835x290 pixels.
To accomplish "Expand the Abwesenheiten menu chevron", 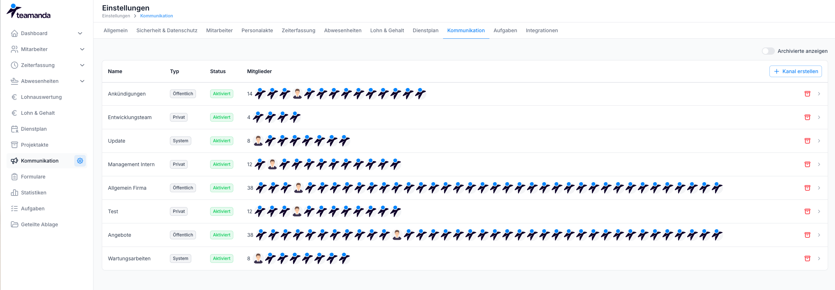I will (x=82, y=81).
